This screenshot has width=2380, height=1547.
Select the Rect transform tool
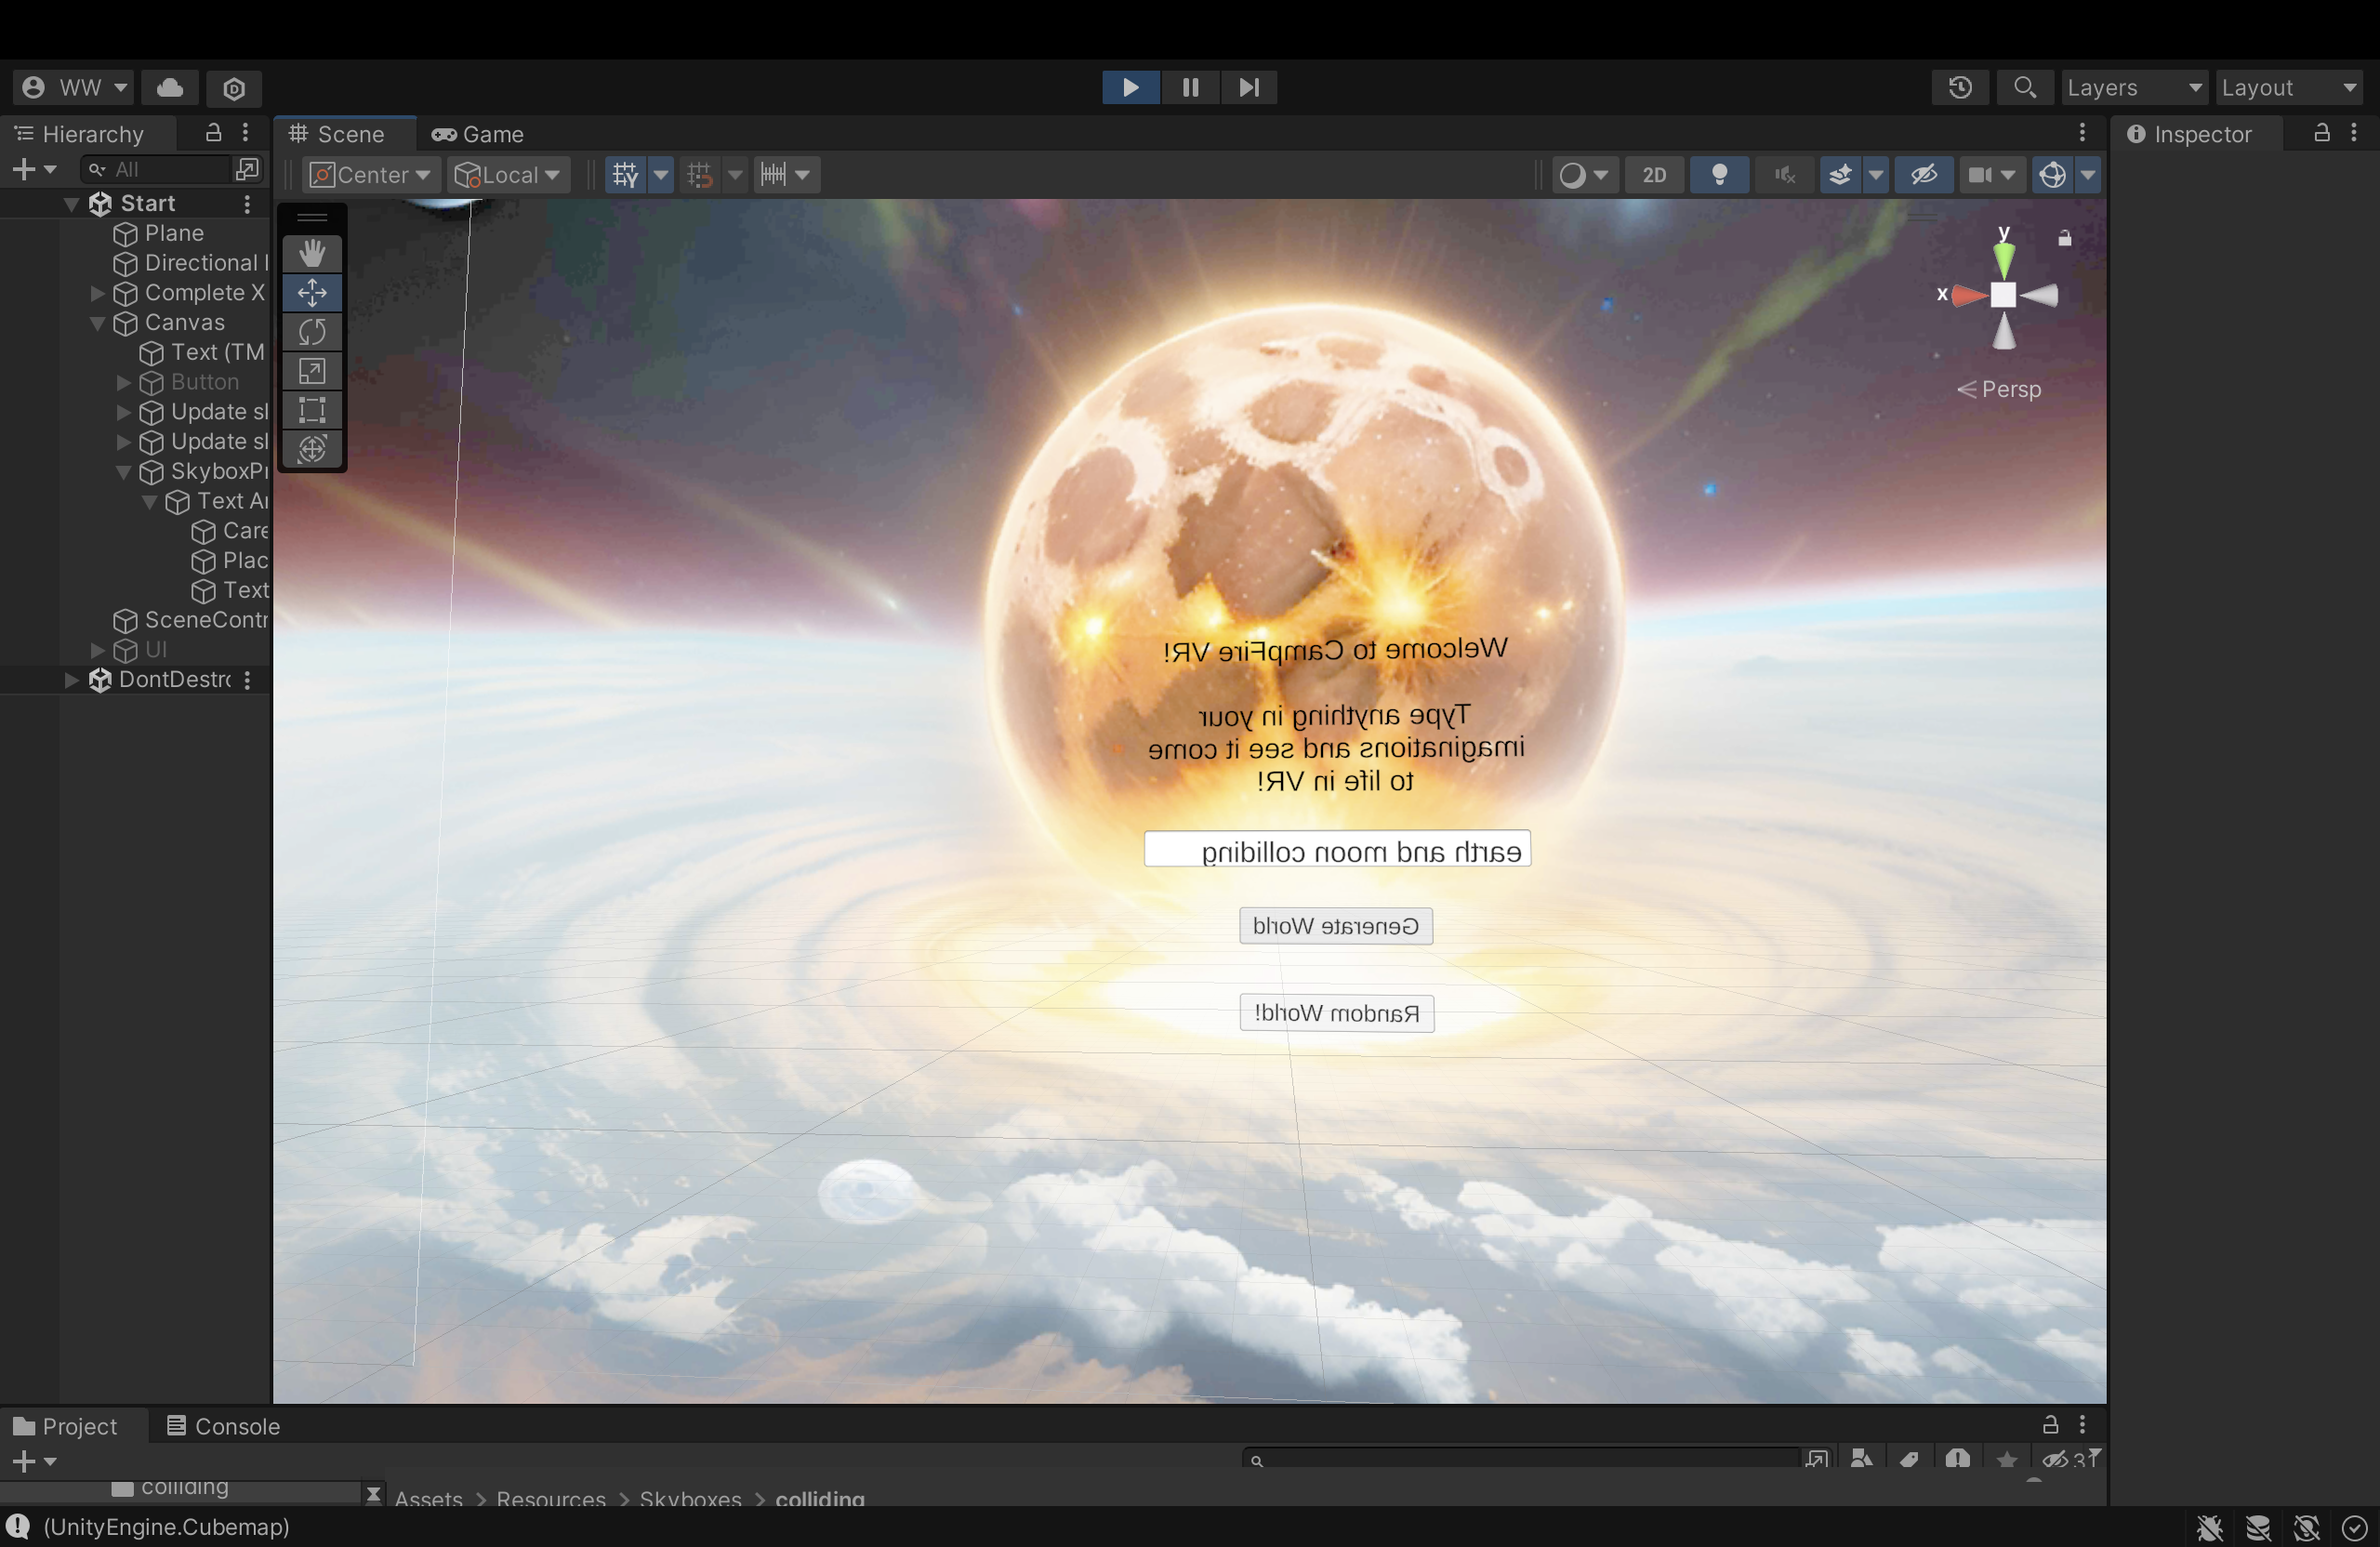[x=312, y=410]
